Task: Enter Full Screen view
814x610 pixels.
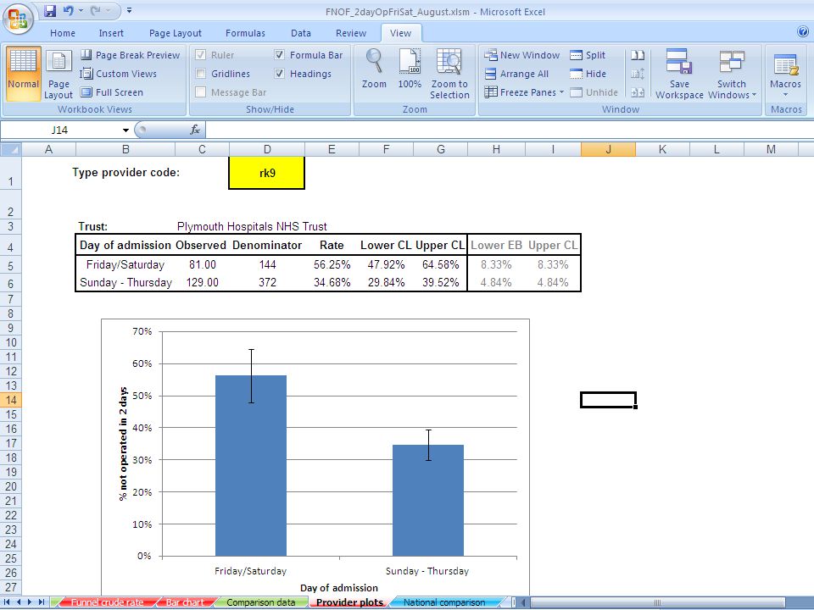Action: click(112, 92)
